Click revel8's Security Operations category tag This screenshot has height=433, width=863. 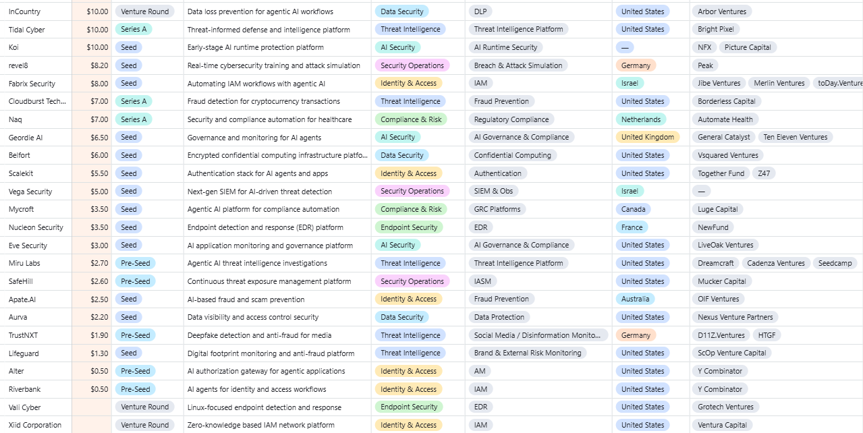click(x=412, y=65)
